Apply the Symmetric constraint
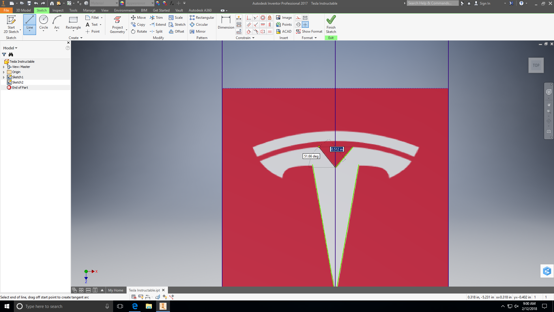The height and width of the screenshot is (312, 554). pos(263,31)
